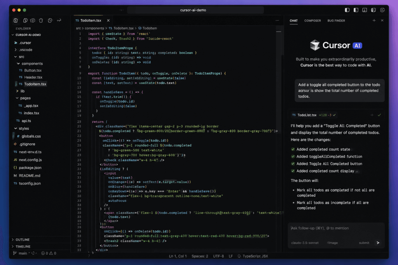398x265 pixels.
Task: Click the git branch icon next to main
Action: [x=15, y=253]
